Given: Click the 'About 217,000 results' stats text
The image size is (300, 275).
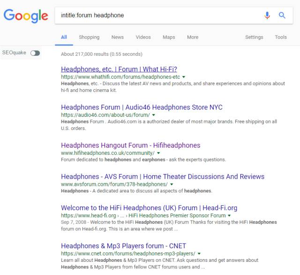Looking at the screenshot, I should click(x=102, y=54).
